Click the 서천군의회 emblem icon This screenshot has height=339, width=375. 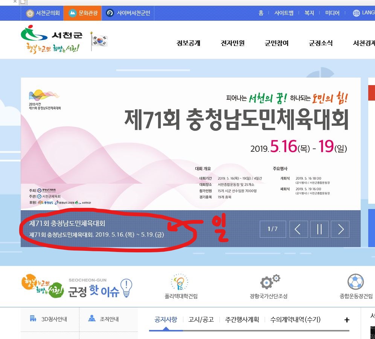point(30,13)
